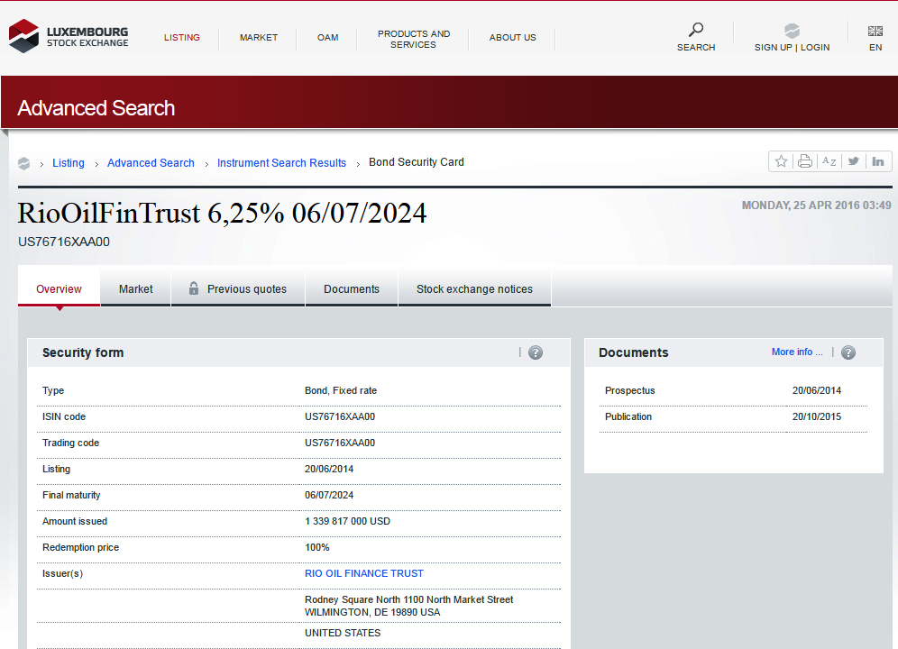Click the magnifying glass Search icon

click(x=695, y=30)
